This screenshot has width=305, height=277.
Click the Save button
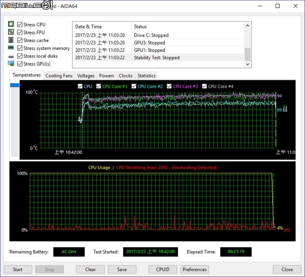click(122, 269)
